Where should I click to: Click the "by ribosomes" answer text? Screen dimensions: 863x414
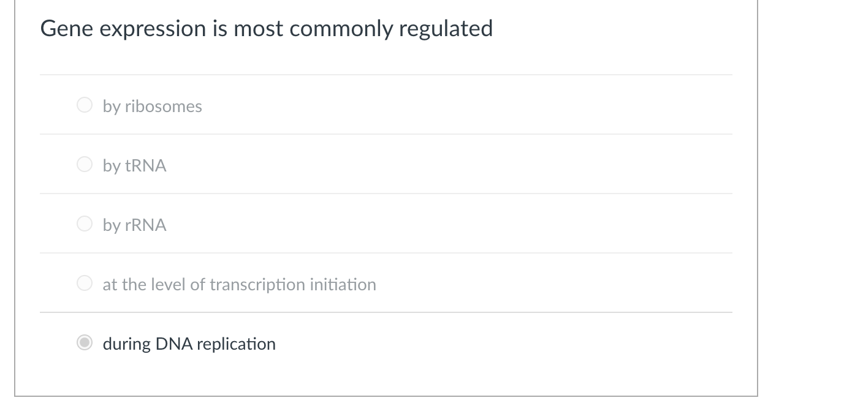(x=152, y=106)
